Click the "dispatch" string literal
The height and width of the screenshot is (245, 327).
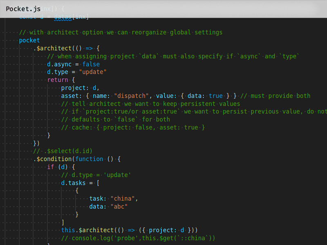point(130,96)
